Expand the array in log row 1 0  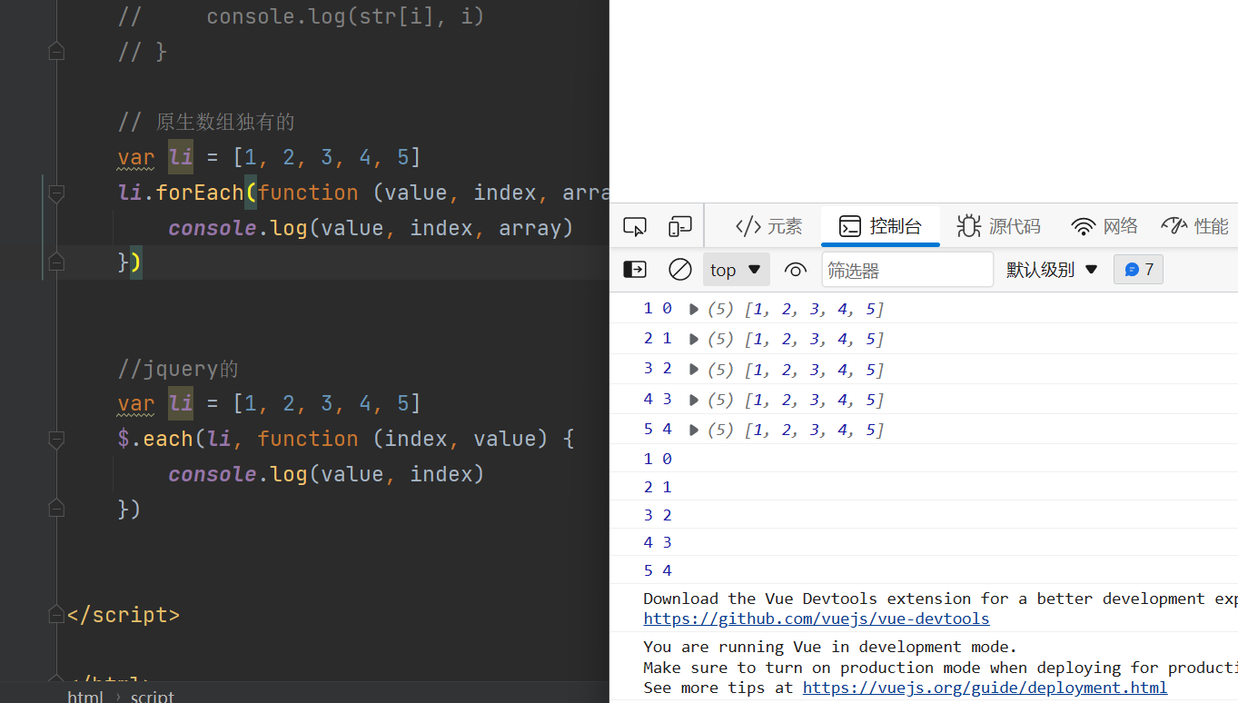tap(694, 309)
